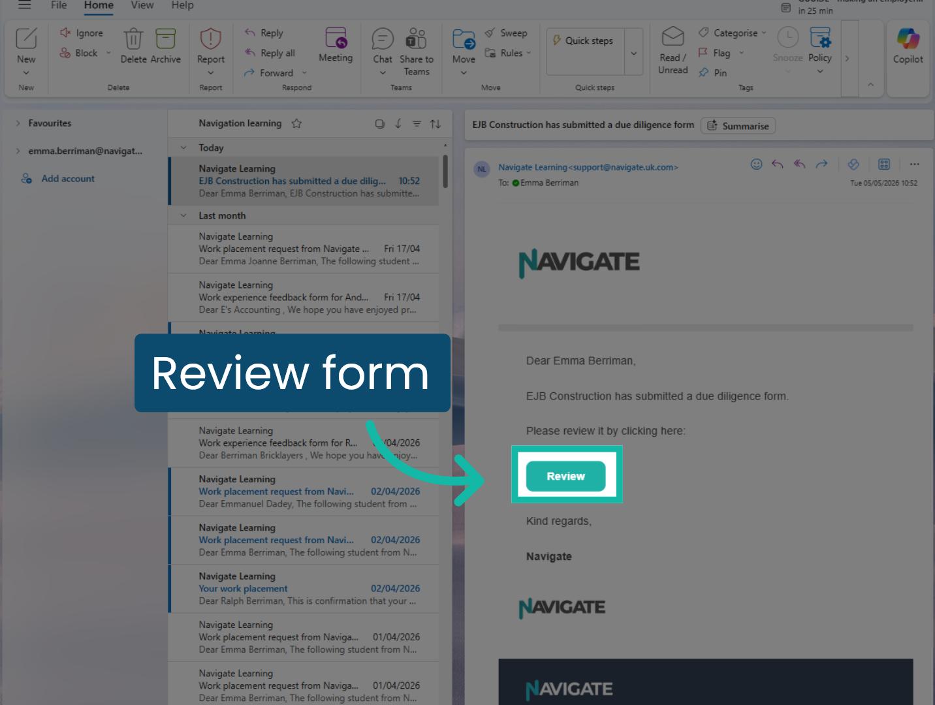Show more ribbon commands arrow
Image resolution: width=935 pixels, height=705 pixels.
tap(847, 58)
